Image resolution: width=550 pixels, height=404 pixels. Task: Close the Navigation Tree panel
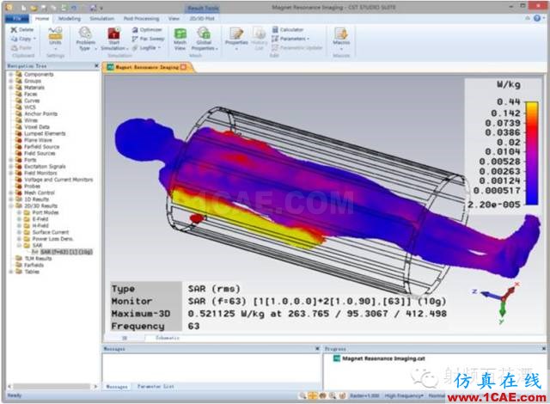[x=96, y=66]
